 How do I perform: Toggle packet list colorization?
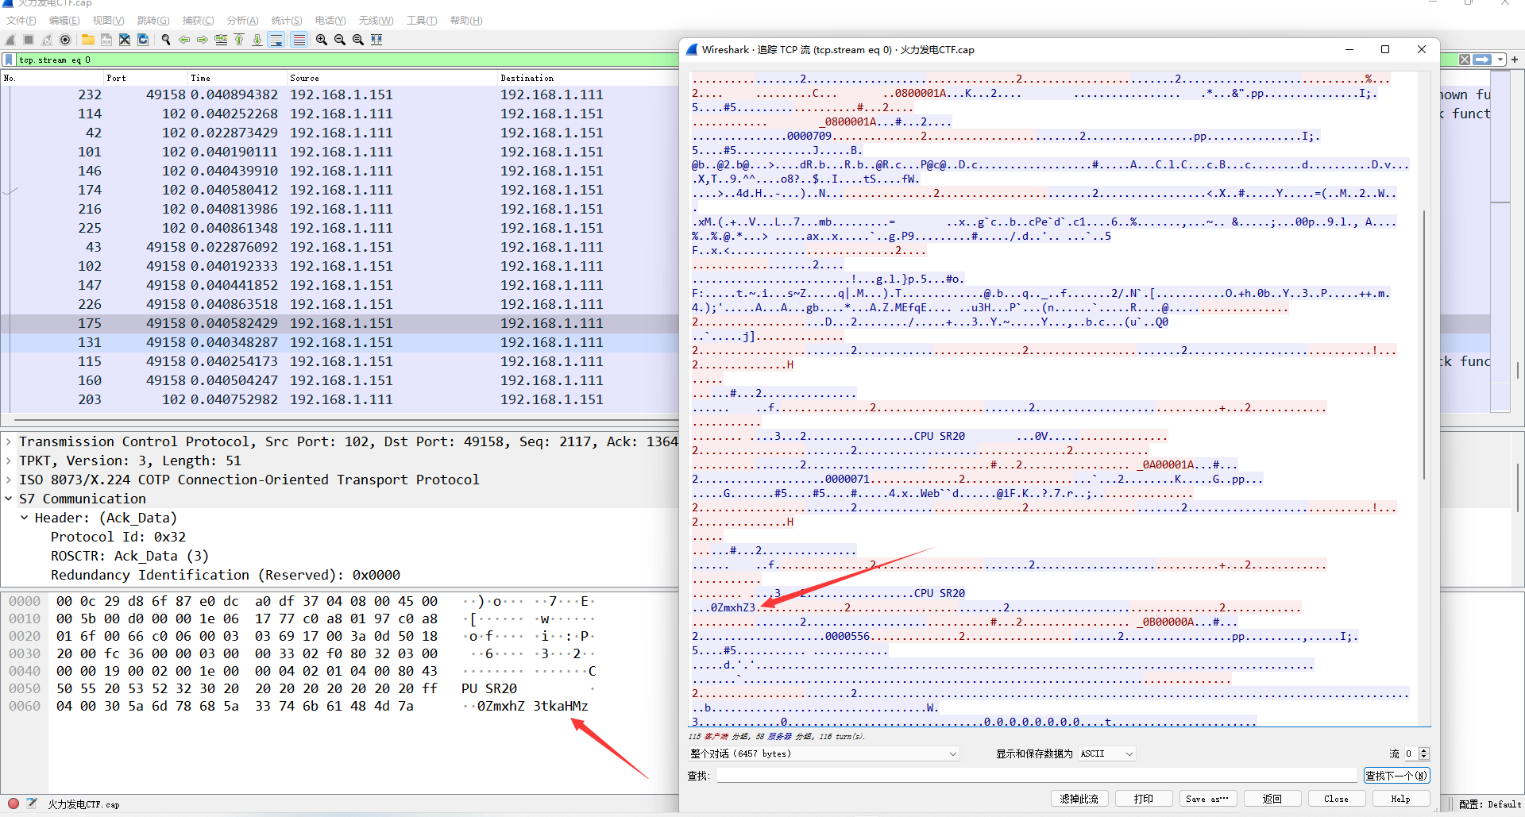299,40
